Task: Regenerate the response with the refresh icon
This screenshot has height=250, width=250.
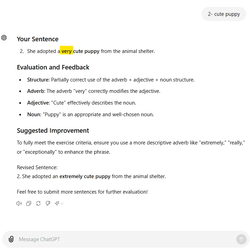Action: pos(38,203)
